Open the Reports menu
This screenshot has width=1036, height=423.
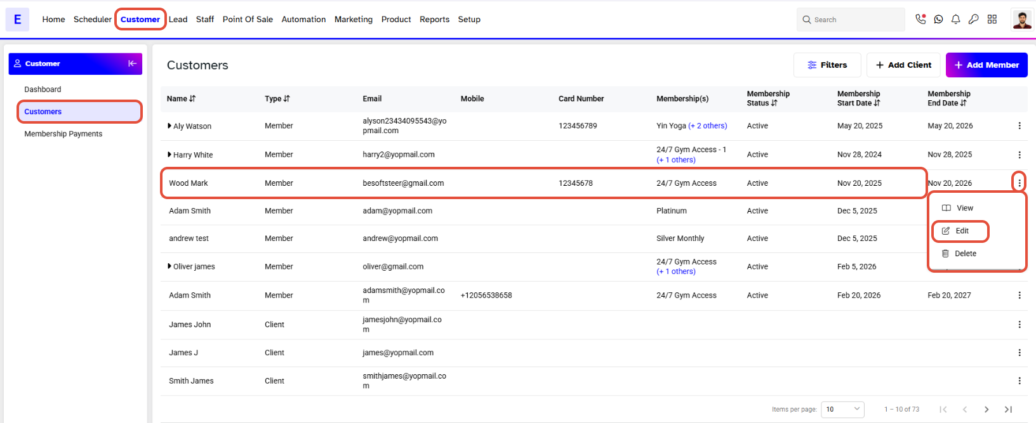click(434, 20)
